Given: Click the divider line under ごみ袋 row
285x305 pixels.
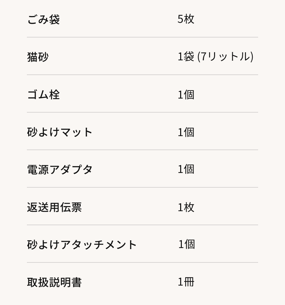Looking at the screenshot, I should [142, 37].
